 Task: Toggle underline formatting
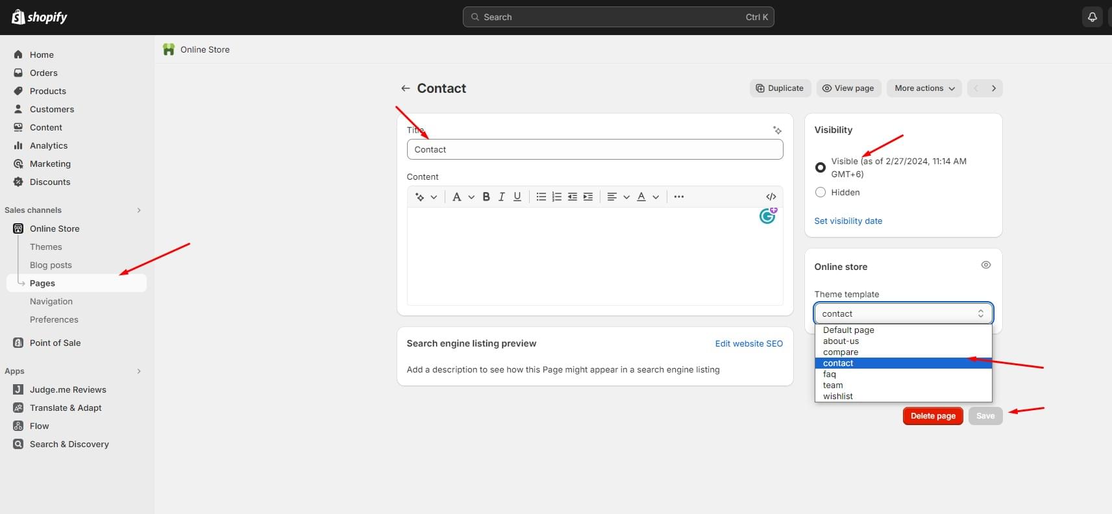pos(517,197)
